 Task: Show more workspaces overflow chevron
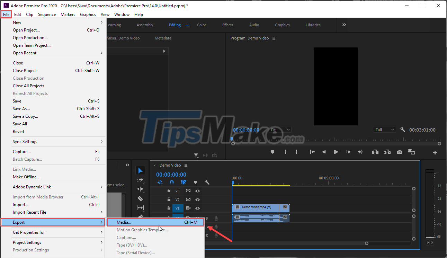pyautogui.click(x=344, y=25)
